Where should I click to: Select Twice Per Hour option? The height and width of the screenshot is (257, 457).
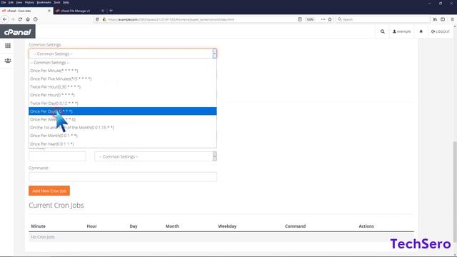pos(123,87)
